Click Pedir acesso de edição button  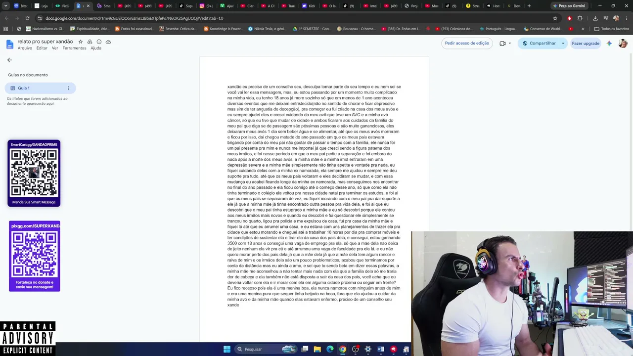point(467,44)
